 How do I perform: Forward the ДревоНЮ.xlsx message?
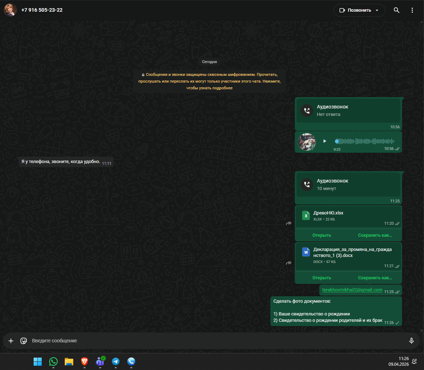coord(289,223)
